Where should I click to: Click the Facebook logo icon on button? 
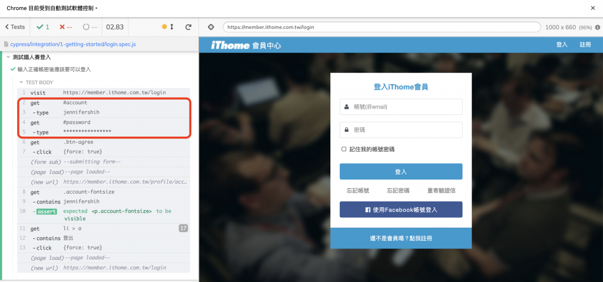(x=367, y=210)
